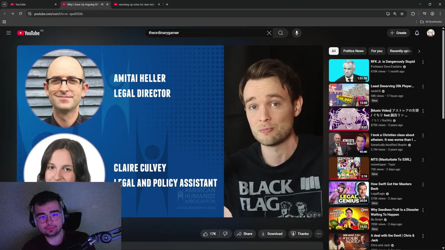The height and width of the screenshot is (250, 445).
Task: Open the All Bookmarks folder
Action: pos(431,22)
